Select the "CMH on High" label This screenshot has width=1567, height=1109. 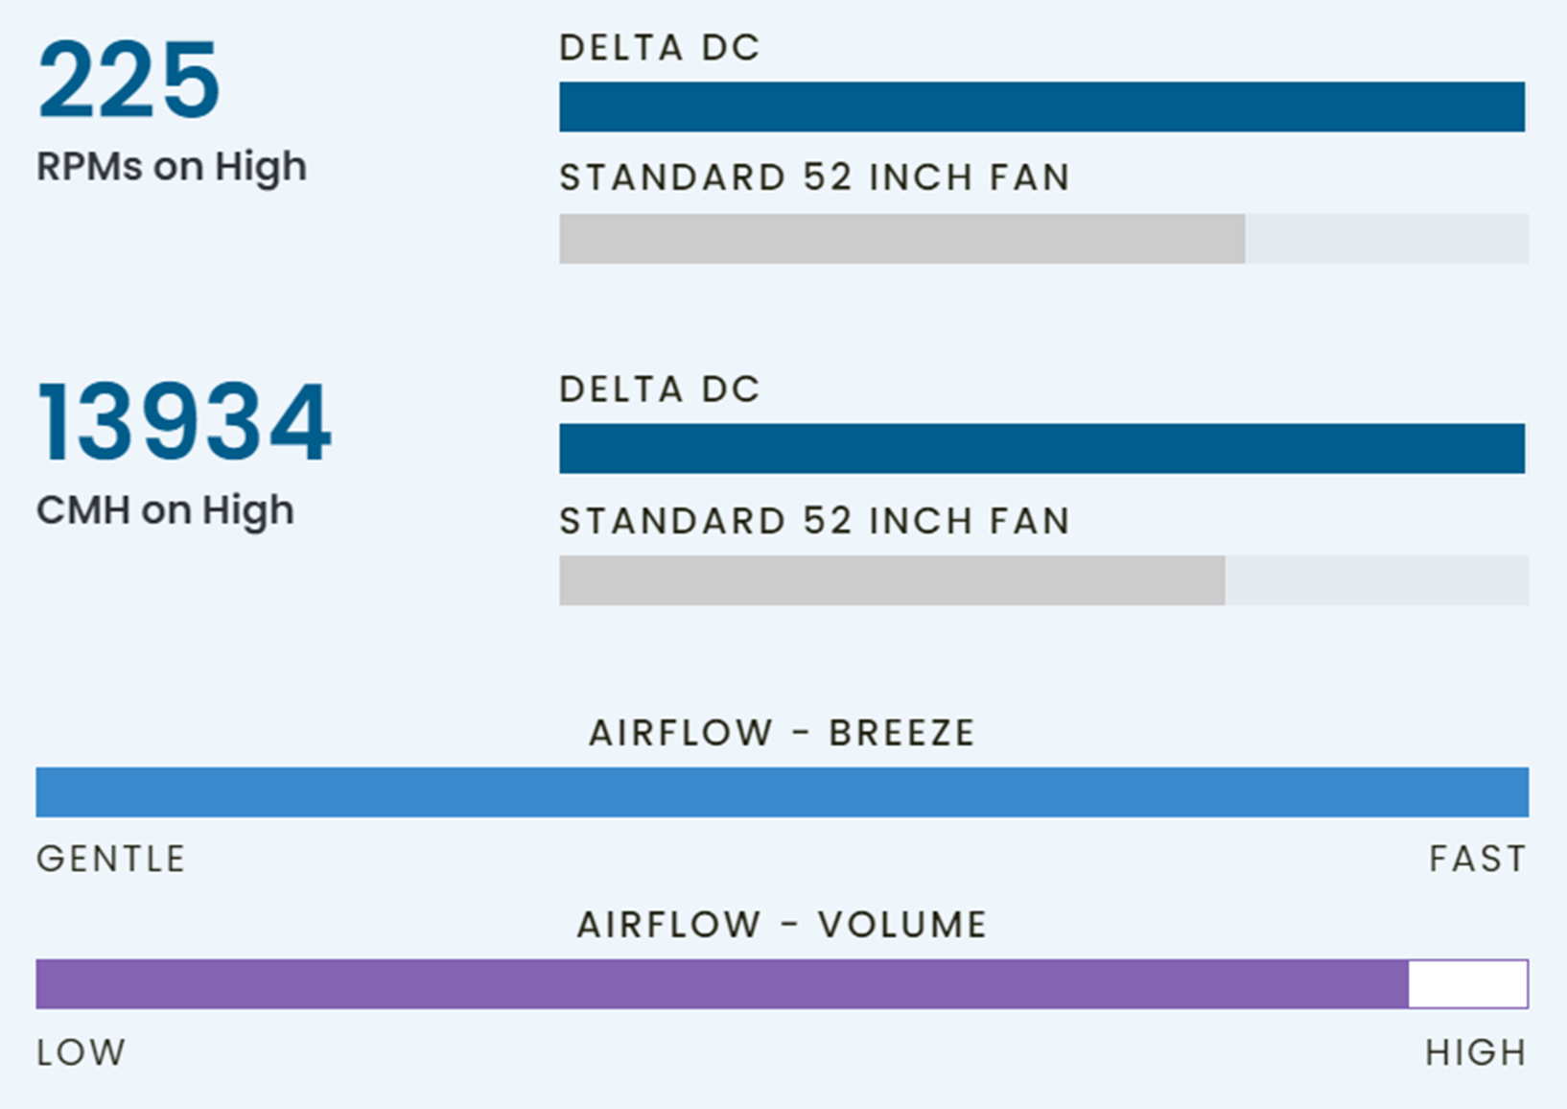[x=165, y=510]
